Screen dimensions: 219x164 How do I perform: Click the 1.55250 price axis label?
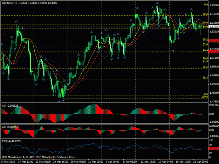click(214, 5)
